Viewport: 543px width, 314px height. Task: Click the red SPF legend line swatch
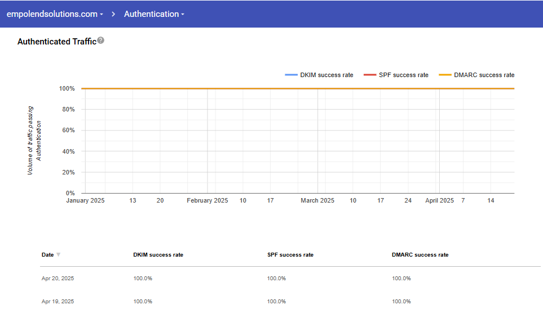tap(370, 75)
